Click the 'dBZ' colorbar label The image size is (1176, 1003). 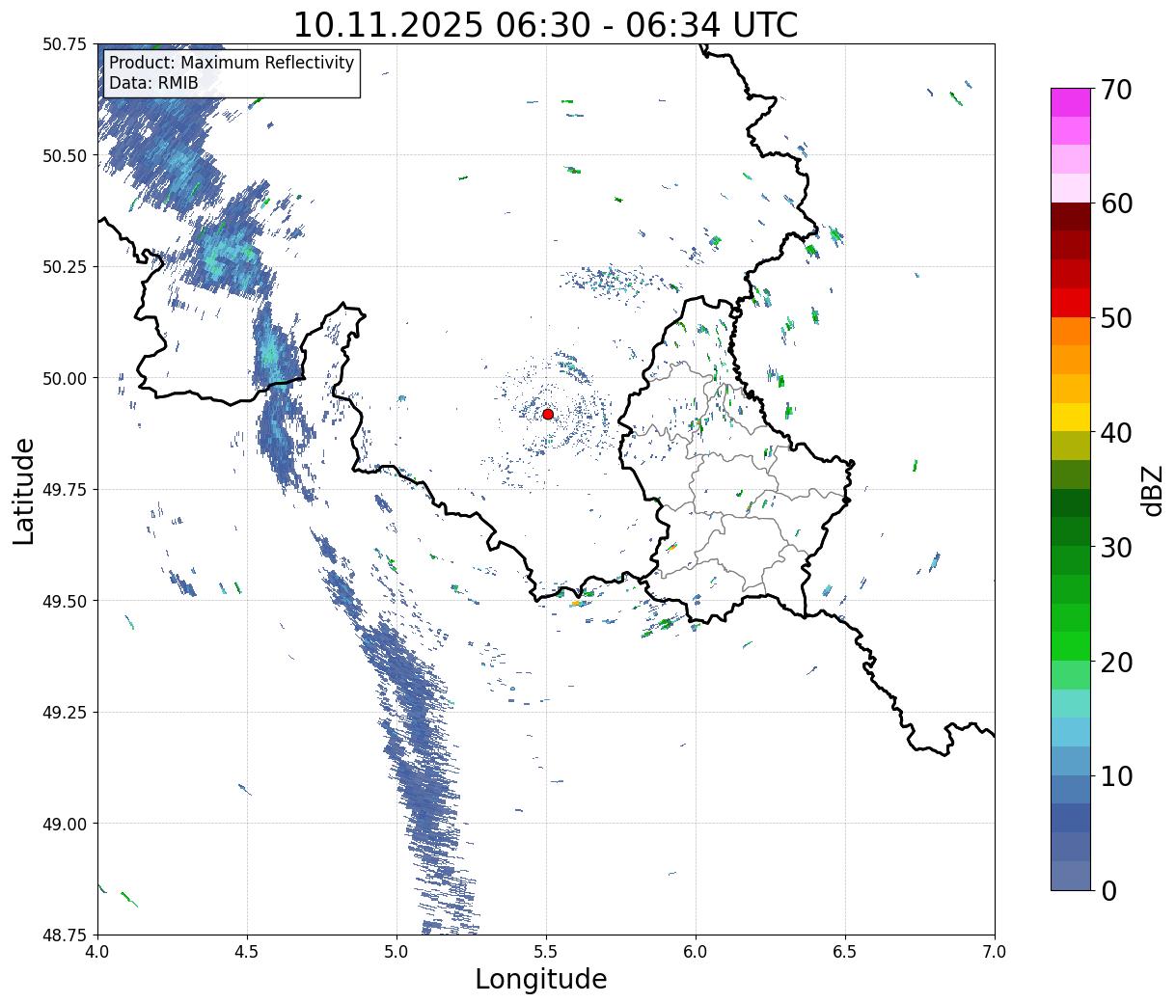(x=1152, y=490)
